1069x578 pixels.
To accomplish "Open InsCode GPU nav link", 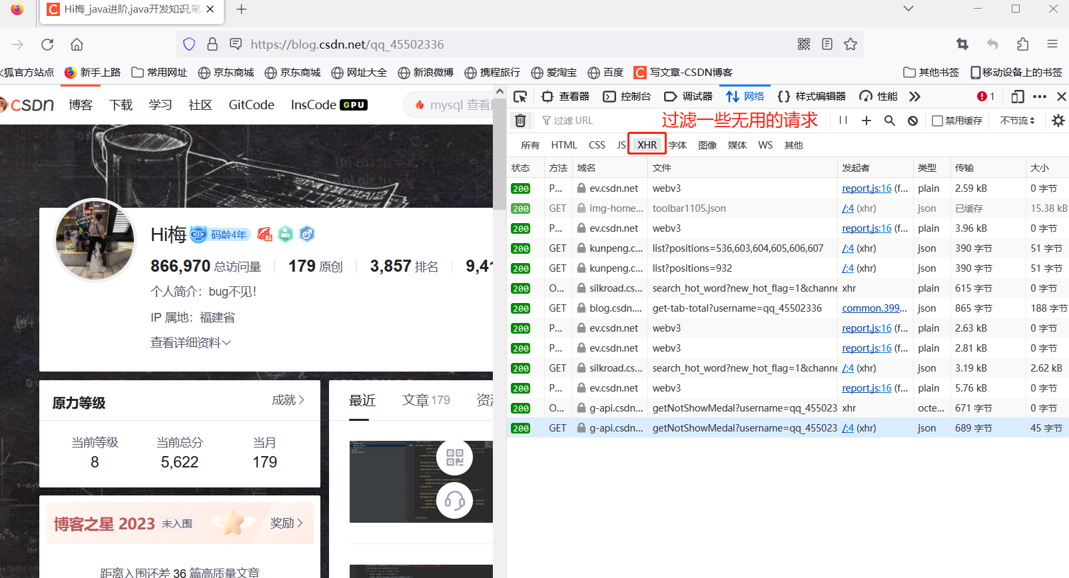I will click(329, 105).
